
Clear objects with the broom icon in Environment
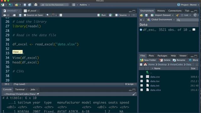pos(177,15)
